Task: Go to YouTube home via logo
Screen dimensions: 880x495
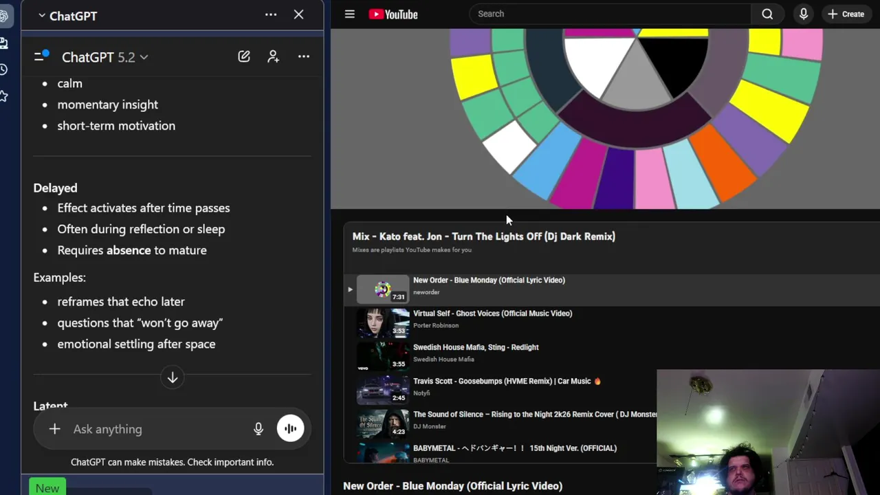Action: 393,14
